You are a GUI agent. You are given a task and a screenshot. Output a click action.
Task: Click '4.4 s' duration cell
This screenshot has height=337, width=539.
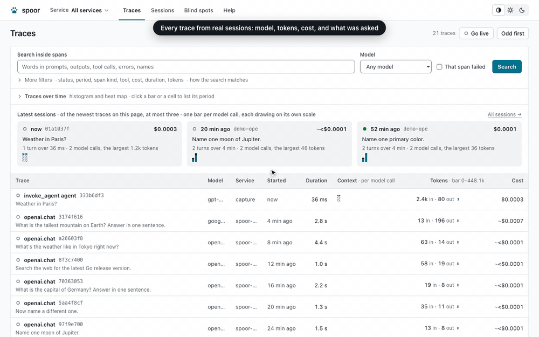point(321,243)
